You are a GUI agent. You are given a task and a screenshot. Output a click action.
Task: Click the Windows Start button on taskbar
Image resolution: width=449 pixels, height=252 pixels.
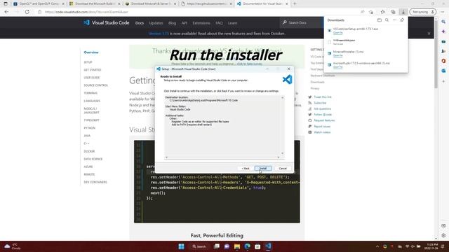click(181, 246)
